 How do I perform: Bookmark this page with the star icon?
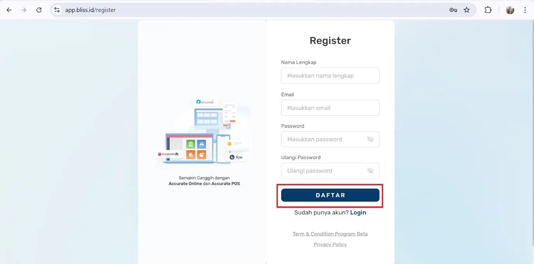[x=467, y=10]
